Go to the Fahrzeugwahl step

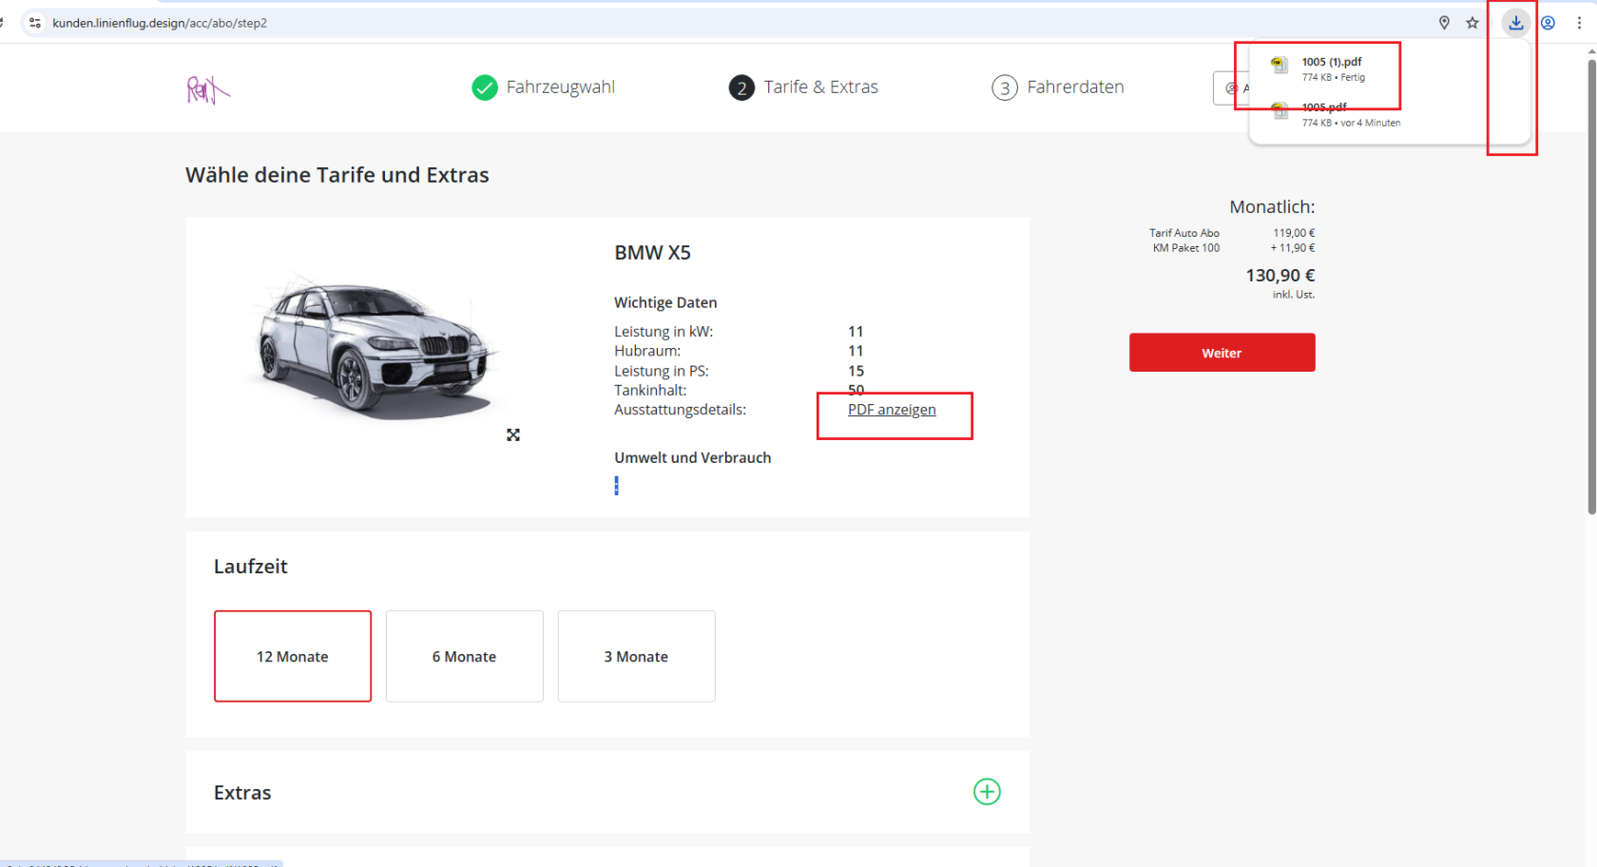pos(543,87)
